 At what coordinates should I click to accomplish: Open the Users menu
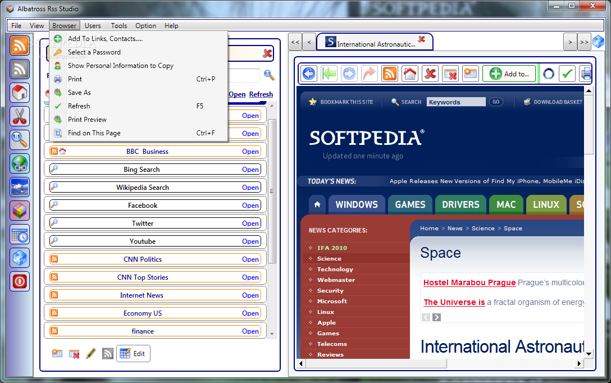click(x=93, y=26)
